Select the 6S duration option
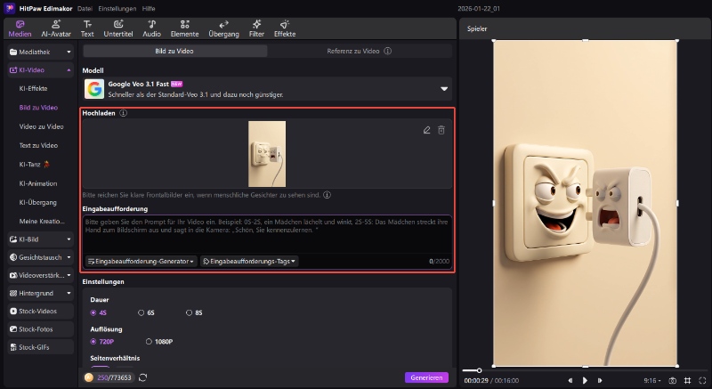This screenshot has height=389, width=712. coord(146,312)
